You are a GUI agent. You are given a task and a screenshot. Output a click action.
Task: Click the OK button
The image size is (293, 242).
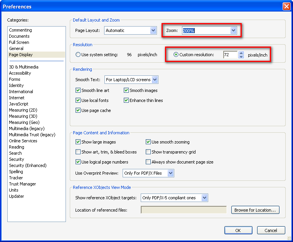238,230
